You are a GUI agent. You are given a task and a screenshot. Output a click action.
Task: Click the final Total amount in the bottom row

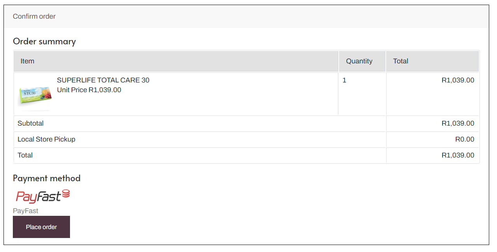(x=458, y=155)
